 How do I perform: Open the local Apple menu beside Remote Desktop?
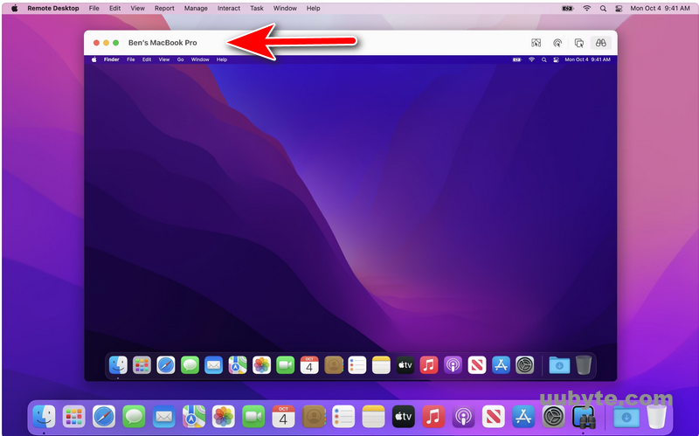click(x=14, y=8)
